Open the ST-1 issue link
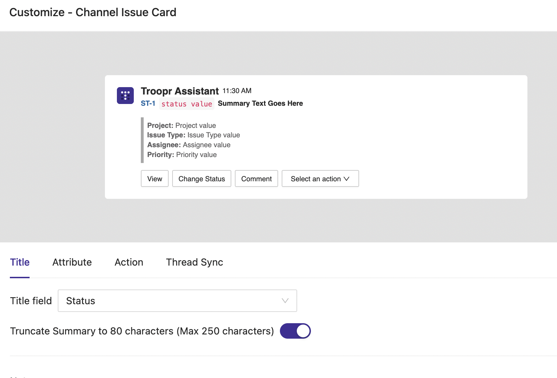The height and width of the screenshot is (378, 557). pyautogui.click(x=148, y=103)
